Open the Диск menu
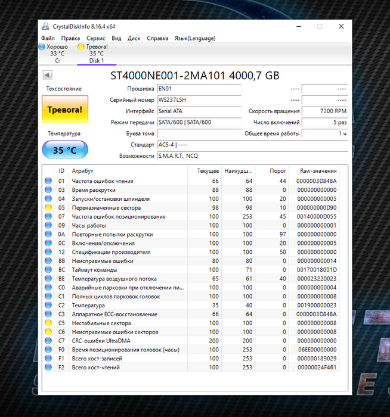Viewport: 390px width, 417px height. (134, 38)
